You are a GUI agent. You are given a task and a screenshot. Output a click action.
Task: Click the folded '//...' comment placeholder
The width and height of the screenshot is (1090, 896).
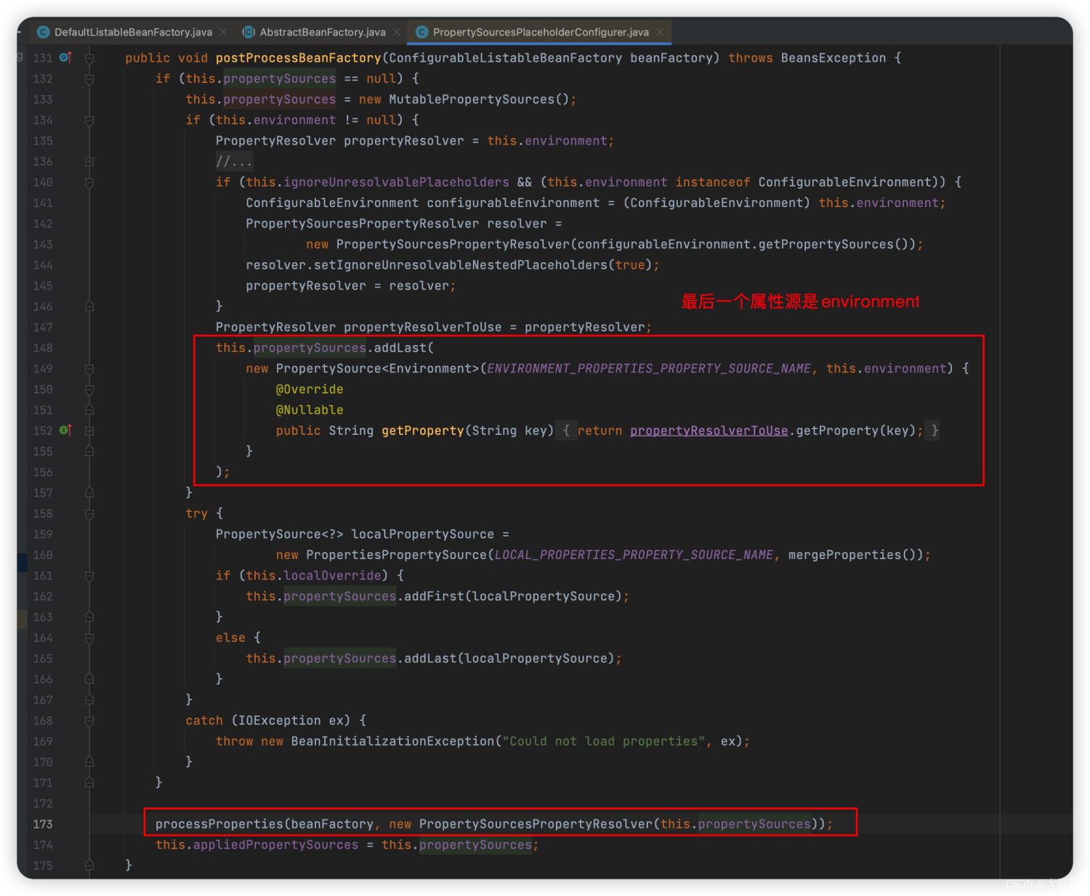click(234, 161)
